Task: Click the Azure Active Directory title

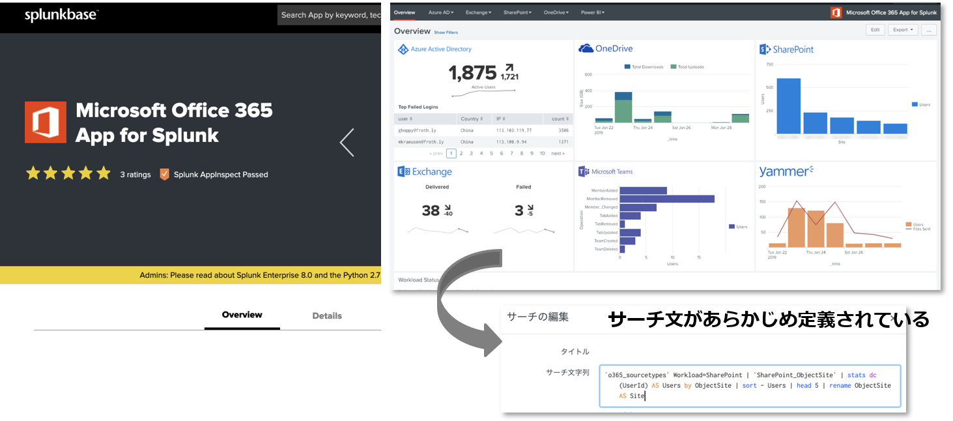Action: [x=441, y=49]
